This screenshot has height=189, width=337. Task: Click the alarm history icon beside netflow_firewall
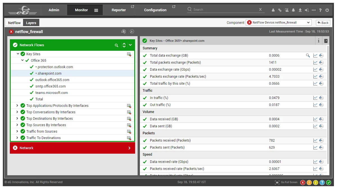[x=124, y=32]
